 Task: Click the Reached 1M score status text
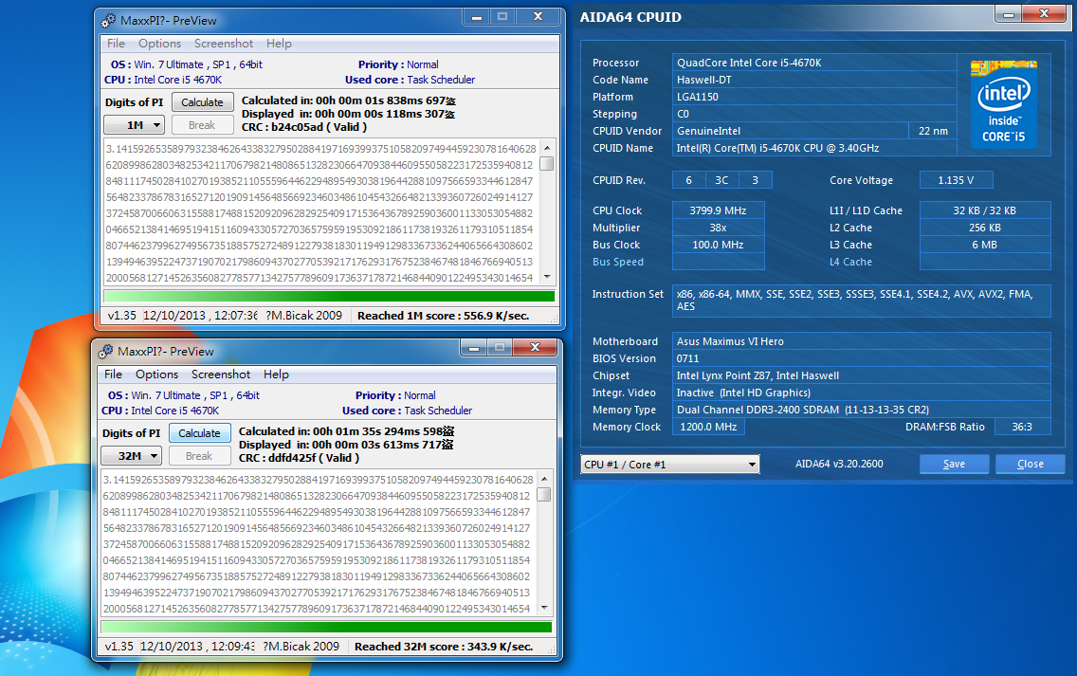(x=443, y=316)
